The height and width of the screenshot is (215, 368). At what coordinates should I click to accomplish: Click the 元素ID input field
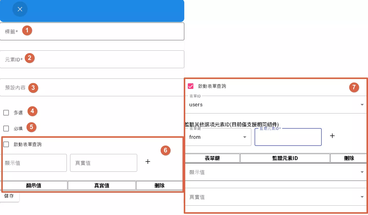tap(92, 59)
